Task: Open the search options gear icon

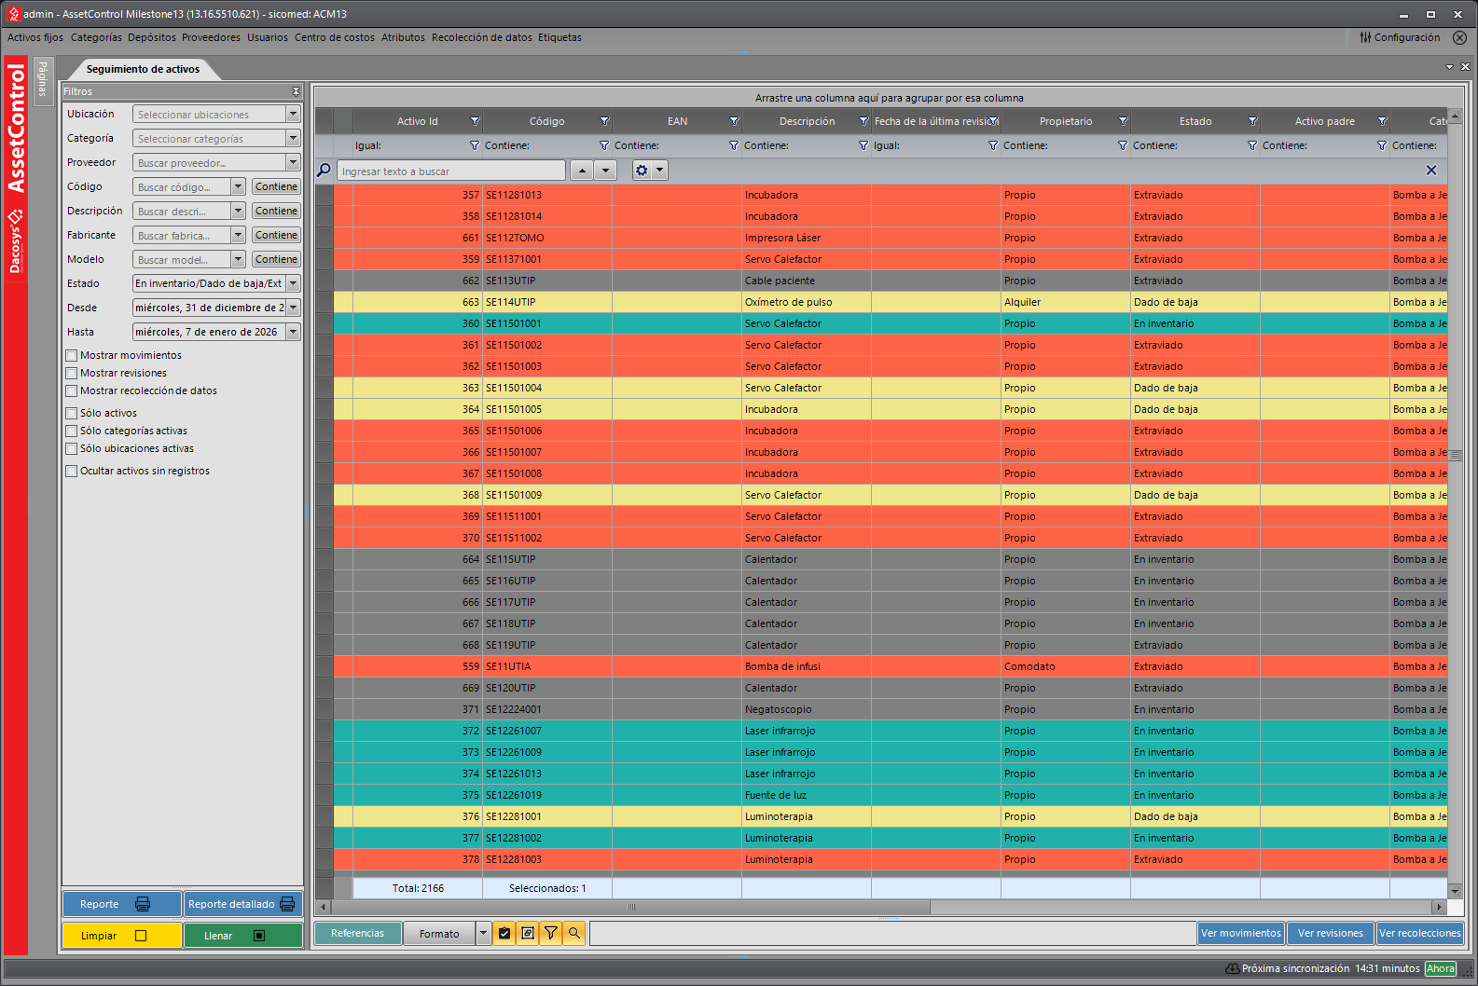Action: coord(642,171)
